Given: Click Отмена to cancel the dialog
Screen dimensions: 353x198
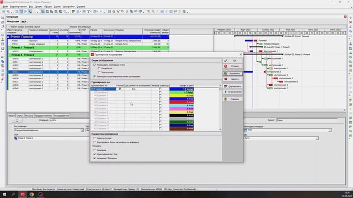Looking at the screenshot, I should tap(233, 66).
